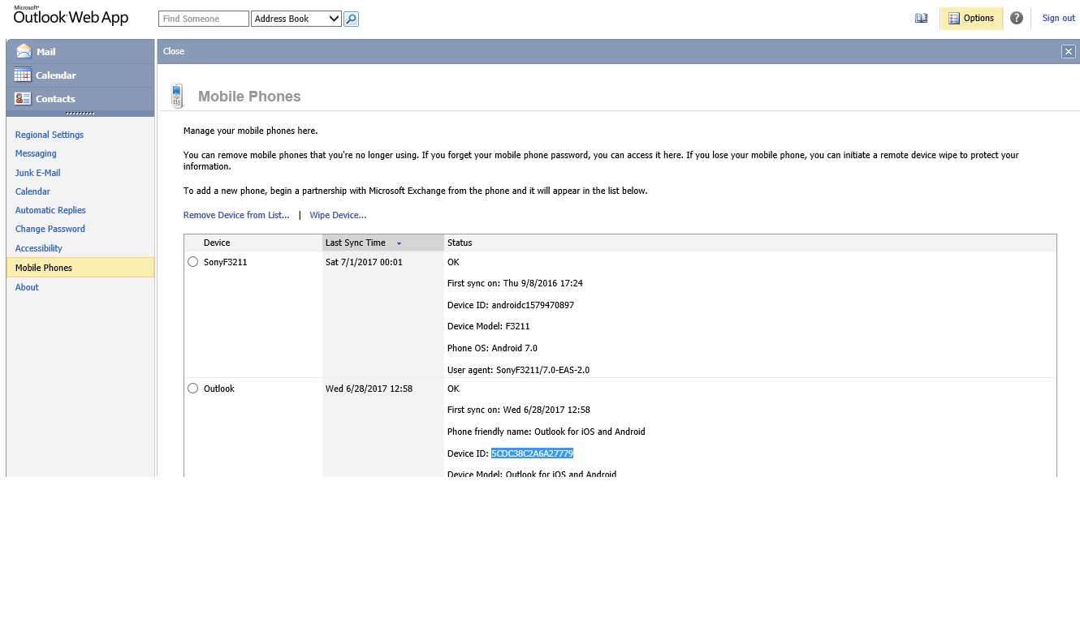The image size is (1080, 623).
Task: Click the Sign out link
Action: point(1058,19)
